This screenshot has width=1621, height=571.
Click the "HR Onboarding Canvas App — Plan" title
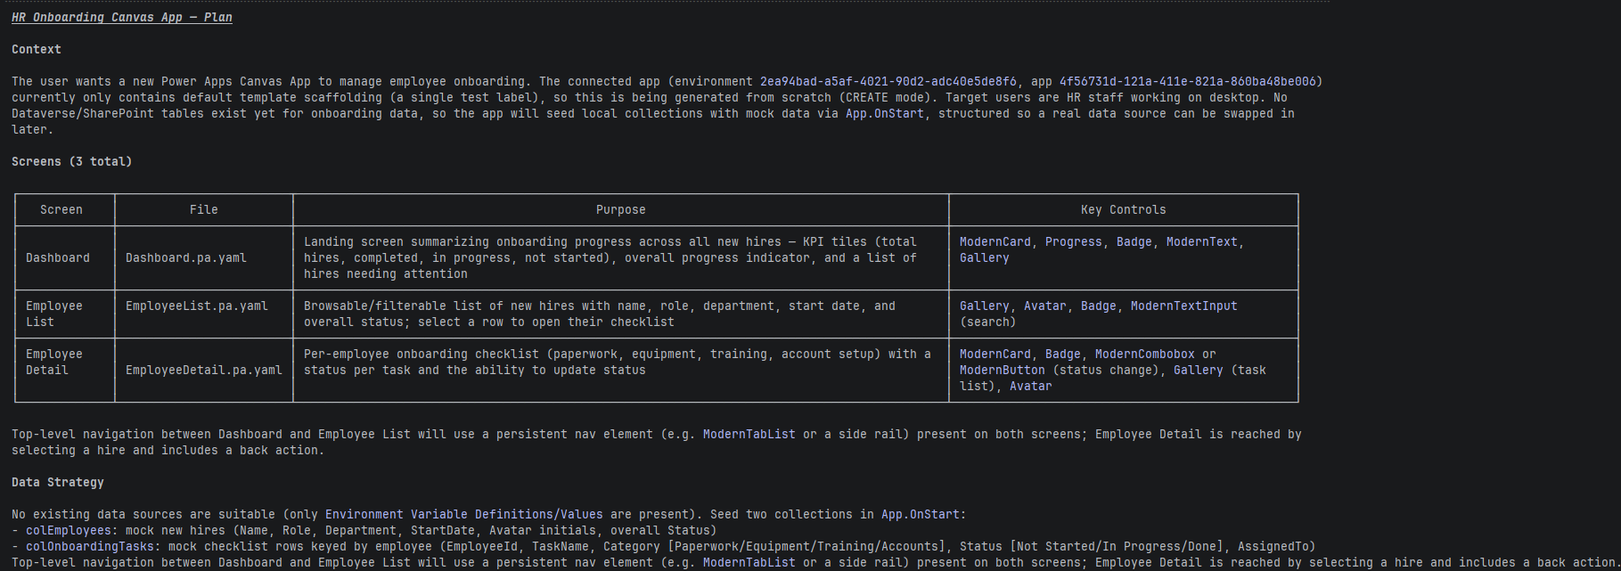[122, 17]
